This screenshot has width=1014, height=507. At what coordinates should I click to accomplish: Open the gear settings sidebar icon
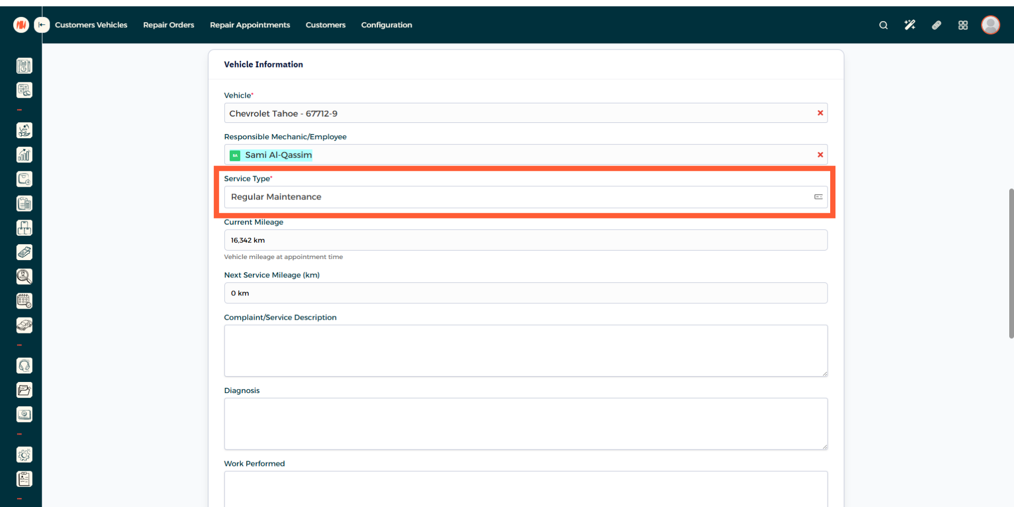(x=24, y=455)
